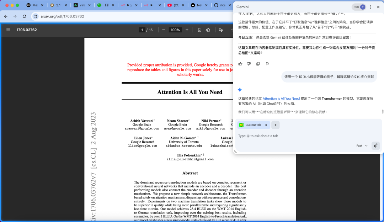384x222 pixels.
Task: Click the 'Gemini' panel title
Action: [242, 7]
